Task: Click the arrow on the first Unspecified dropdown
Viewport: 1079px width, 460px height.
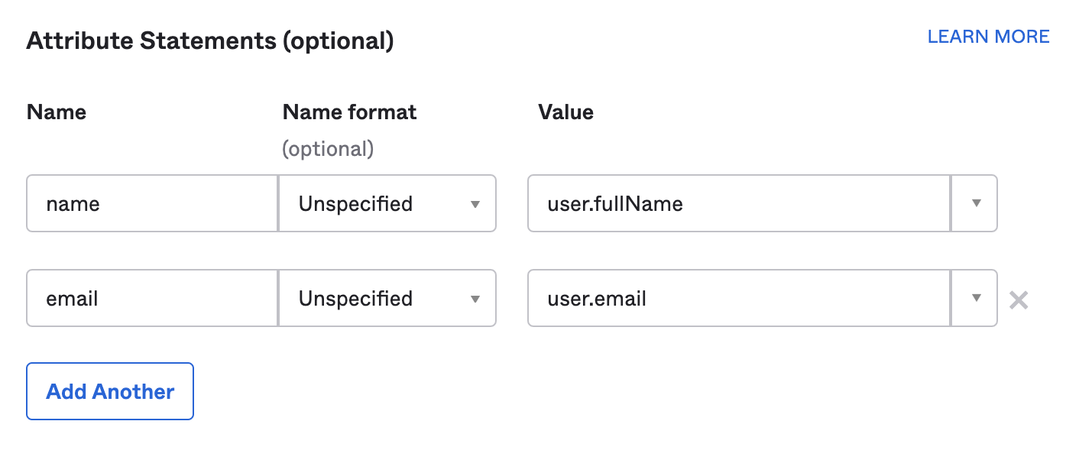Action: (475, 203)
